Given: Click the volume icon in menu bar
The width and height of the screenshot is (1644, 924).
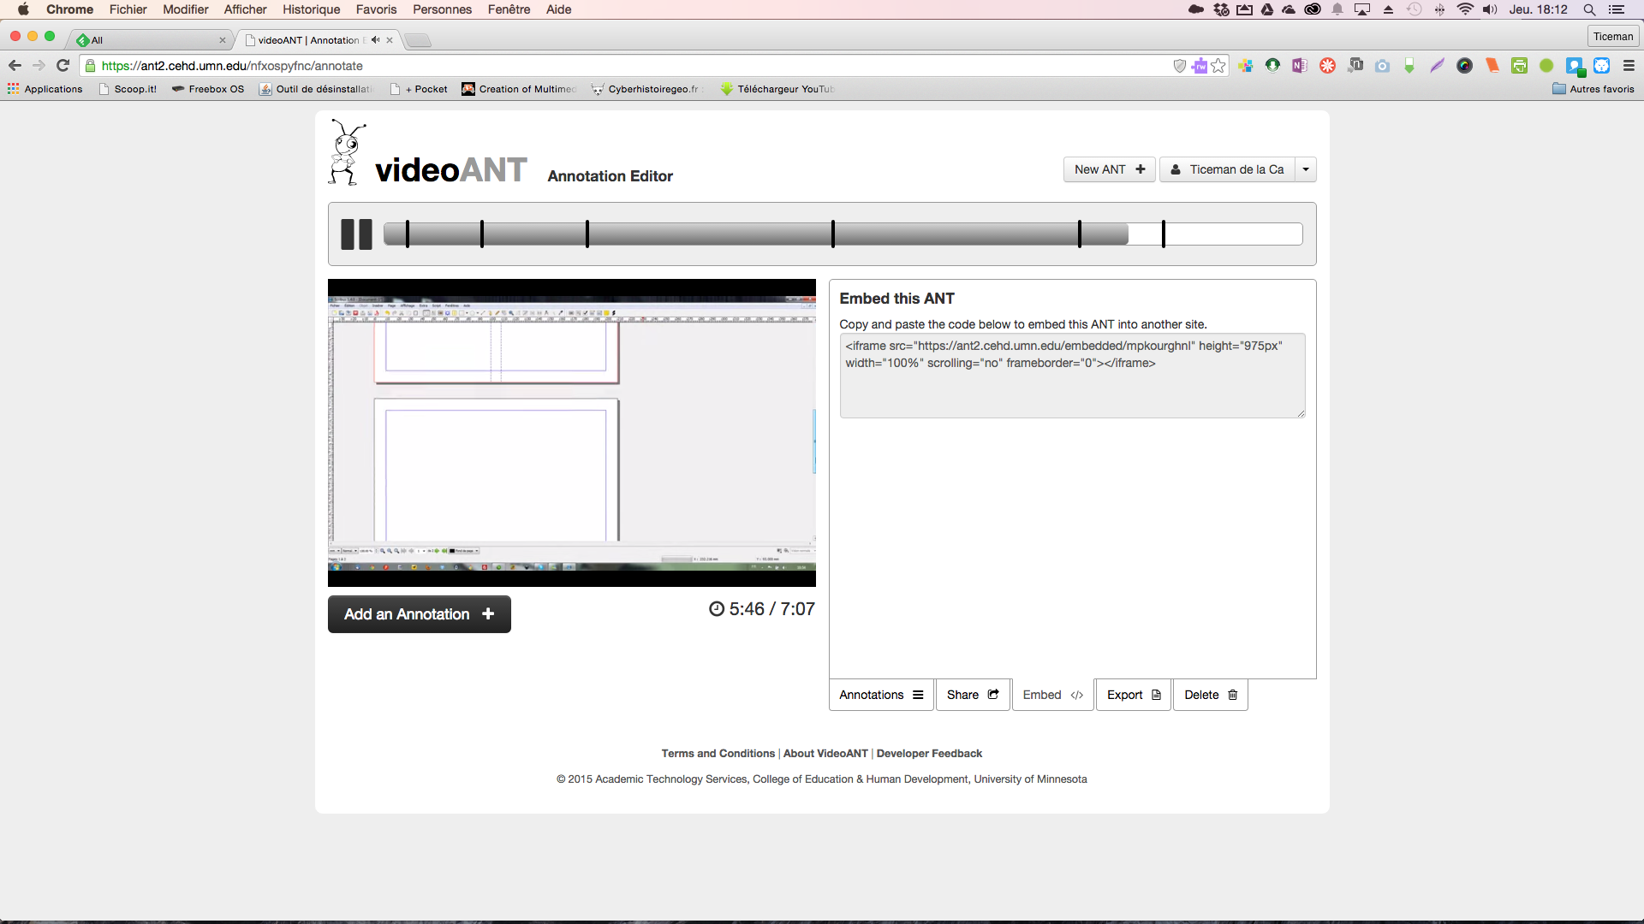Looking at the screenshot, I should click(x=1490, y=9).
